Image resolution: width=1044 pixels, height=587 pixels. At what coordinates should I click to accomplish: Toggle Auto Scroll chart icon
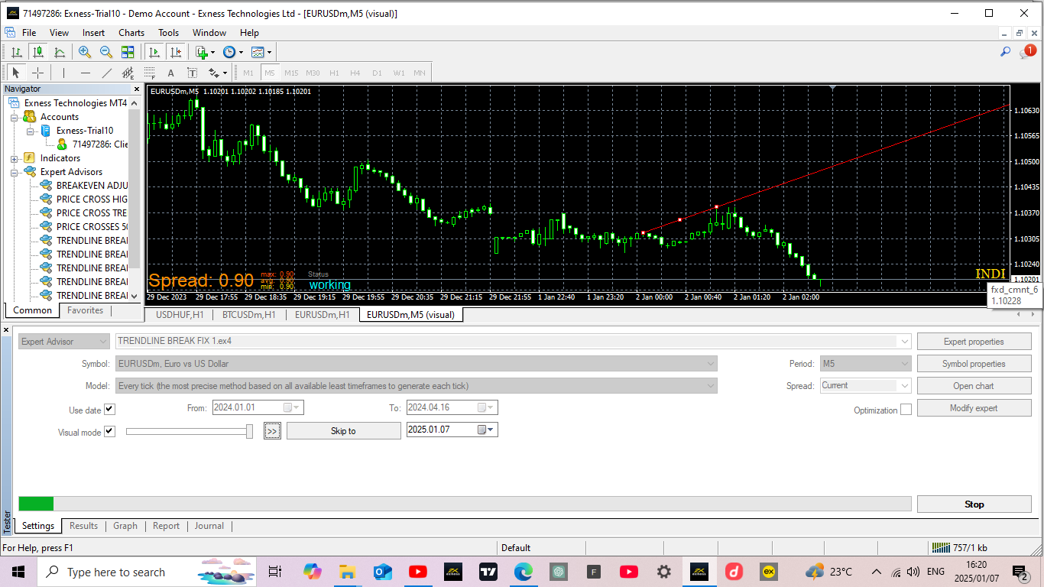154,52
